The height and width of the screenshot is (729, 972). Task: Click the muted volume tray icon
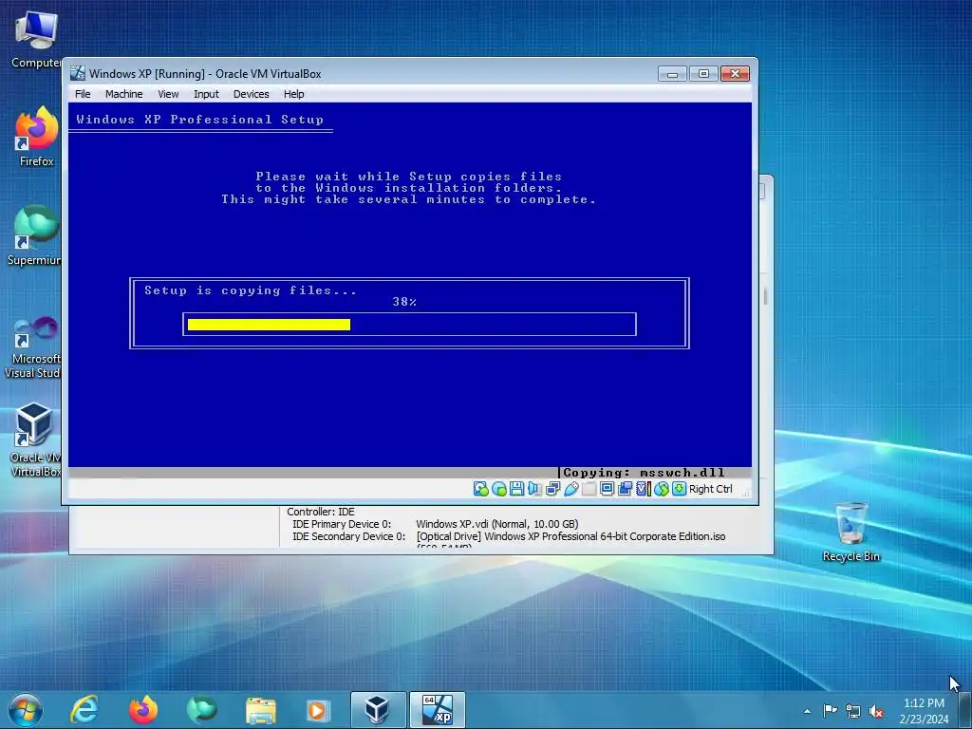click(876, 711)
